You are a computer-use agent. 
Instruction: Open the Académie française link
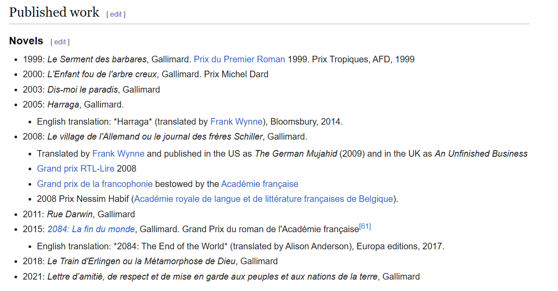[260, 184]
